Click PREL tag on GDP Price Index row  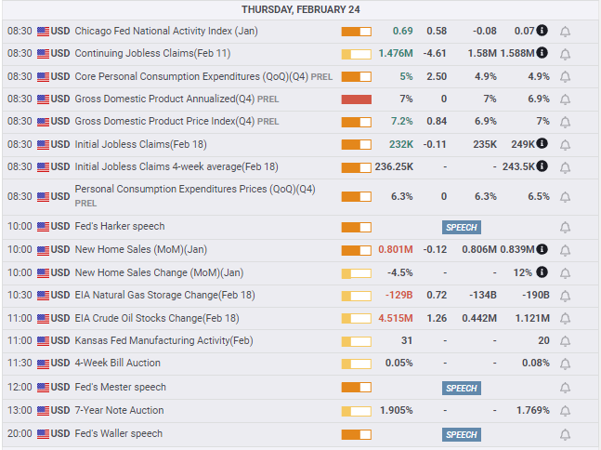click(268, 122)
